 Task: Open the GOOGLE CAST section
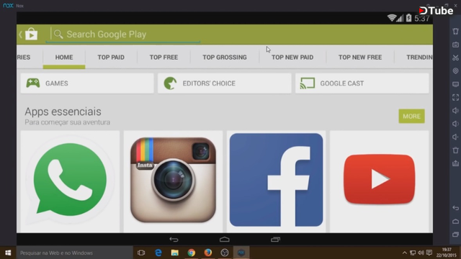[x=362, y=83]
